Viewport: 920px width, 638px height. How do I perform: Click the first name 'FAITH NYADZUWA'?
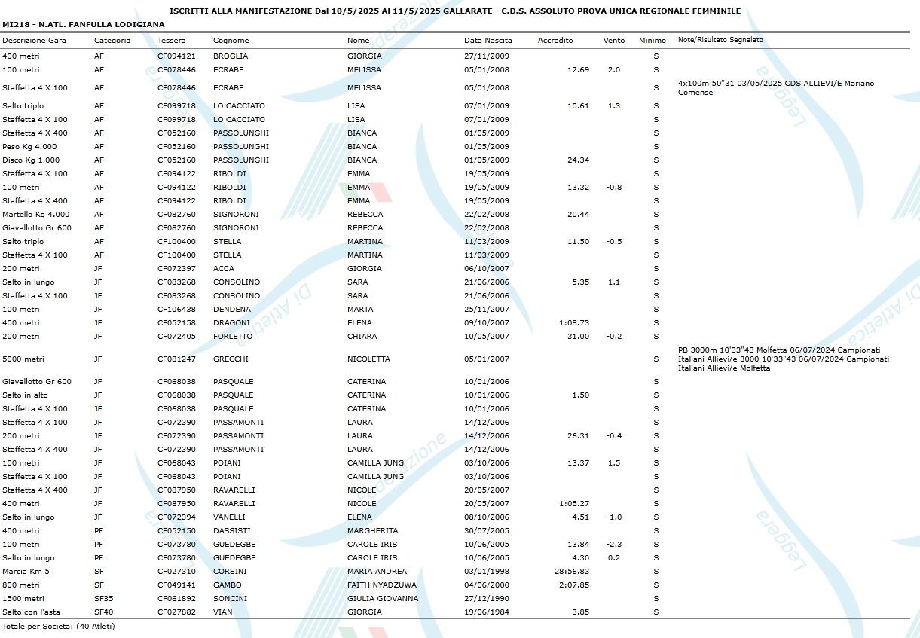pyautogui.click(x=382, y=585)
